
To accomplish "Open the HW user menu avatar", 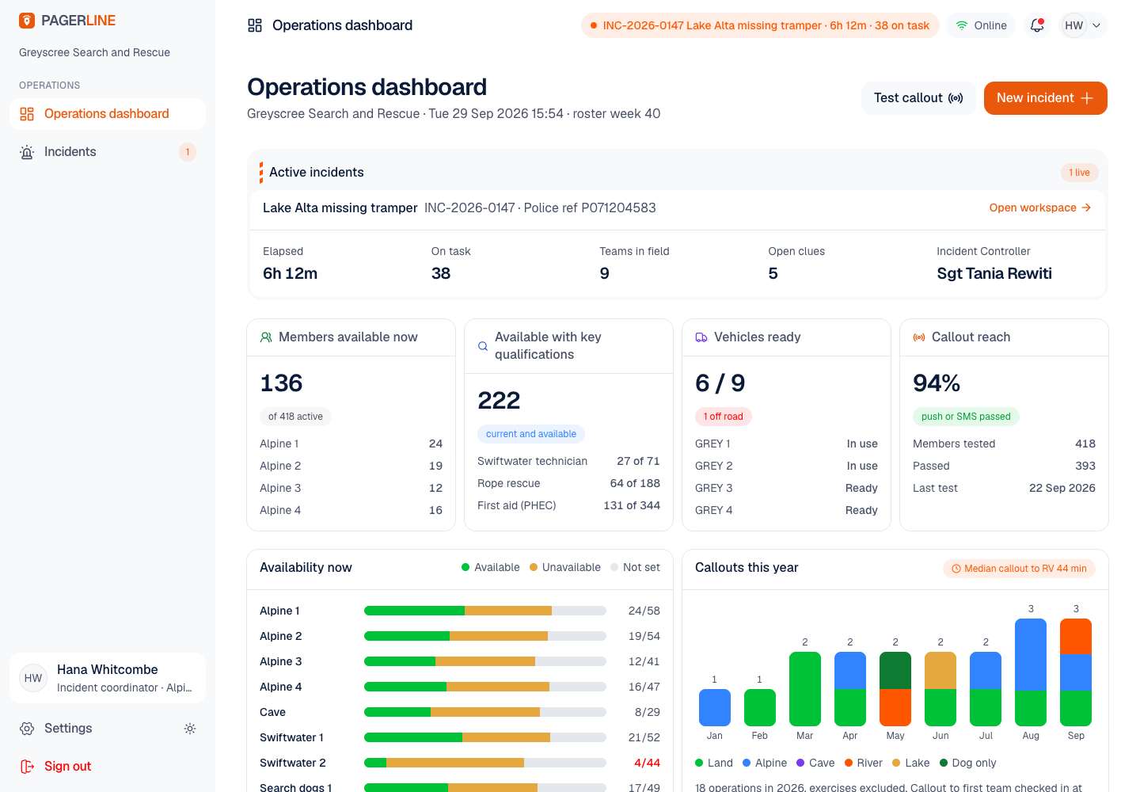I will [1074, 25].
